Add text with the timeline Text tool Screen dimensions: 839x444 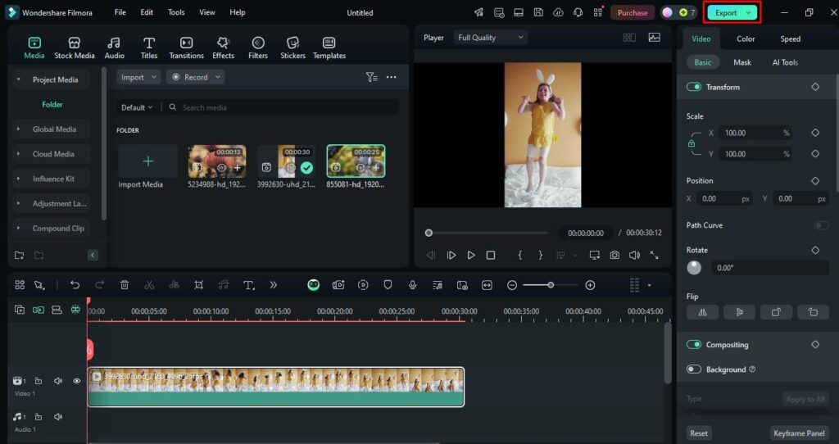pos(248,285)
